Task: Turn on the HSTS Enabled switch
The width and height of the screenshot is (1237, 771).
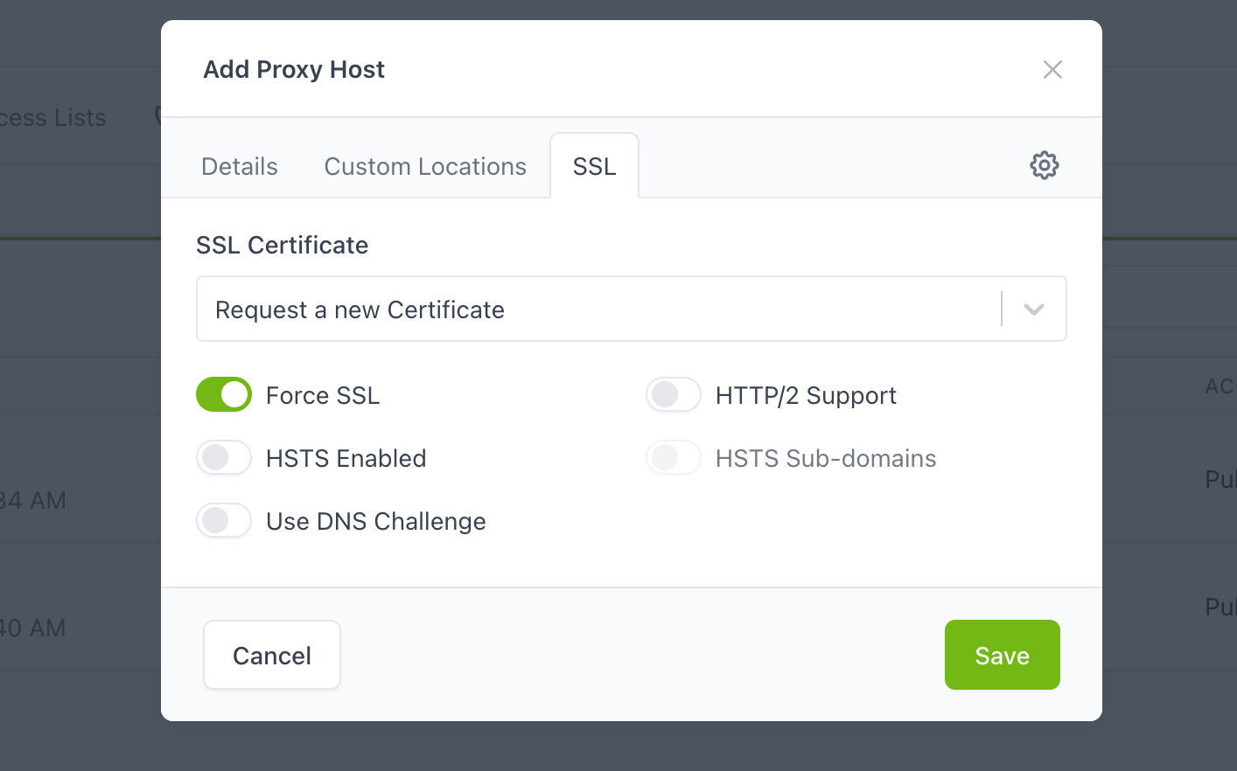Action: (224, 458)
